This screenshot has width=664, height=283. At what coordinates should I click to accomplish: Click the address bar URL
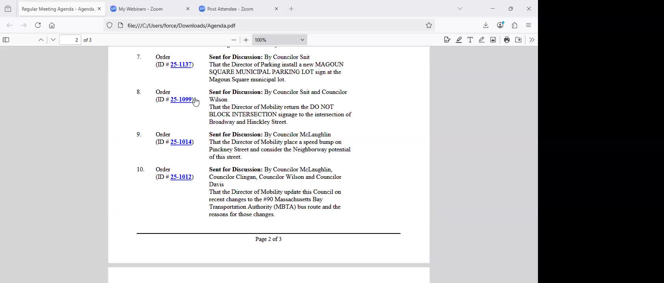[181, 26]
